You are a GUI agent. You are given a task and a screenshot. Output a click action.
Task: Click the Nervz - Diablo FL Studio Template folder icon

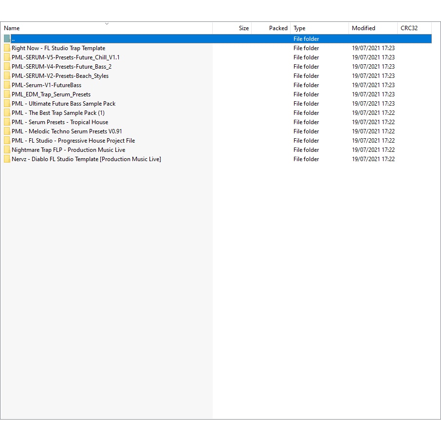point(7,159)
